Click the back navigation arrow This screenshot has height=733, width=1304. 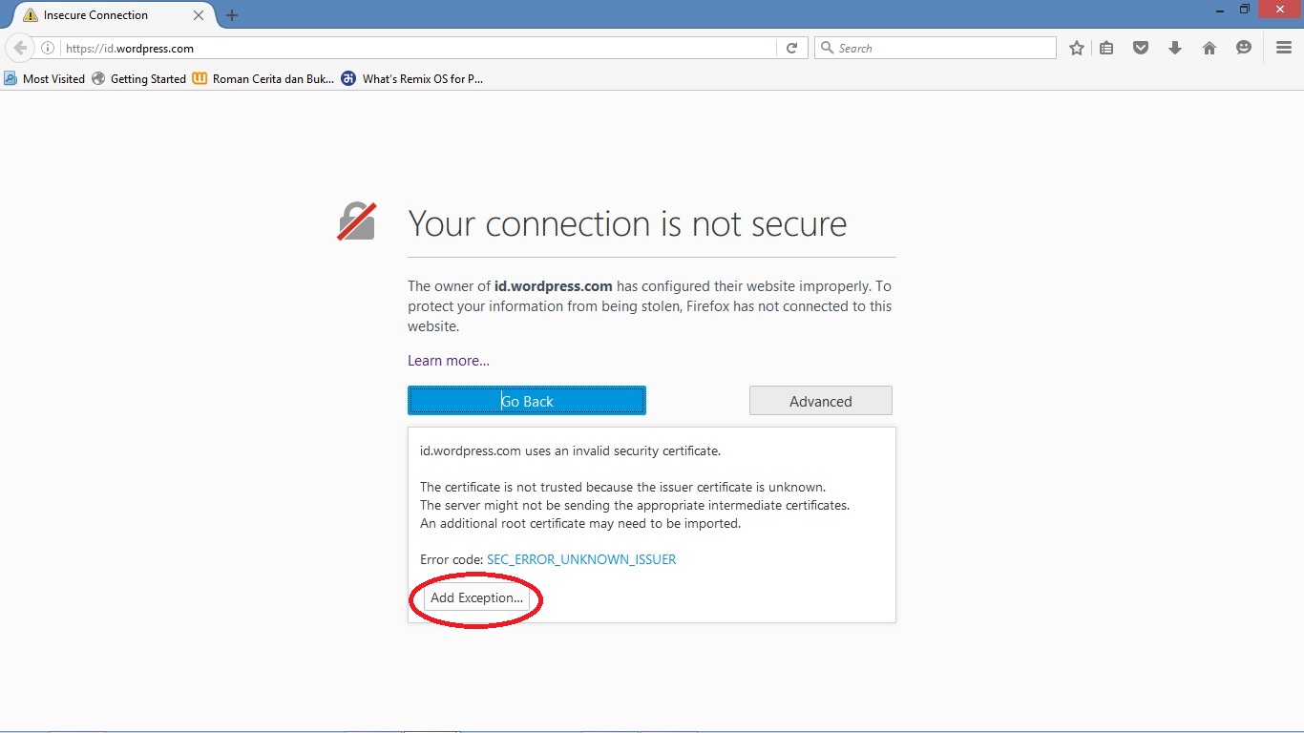click(19, 47)
